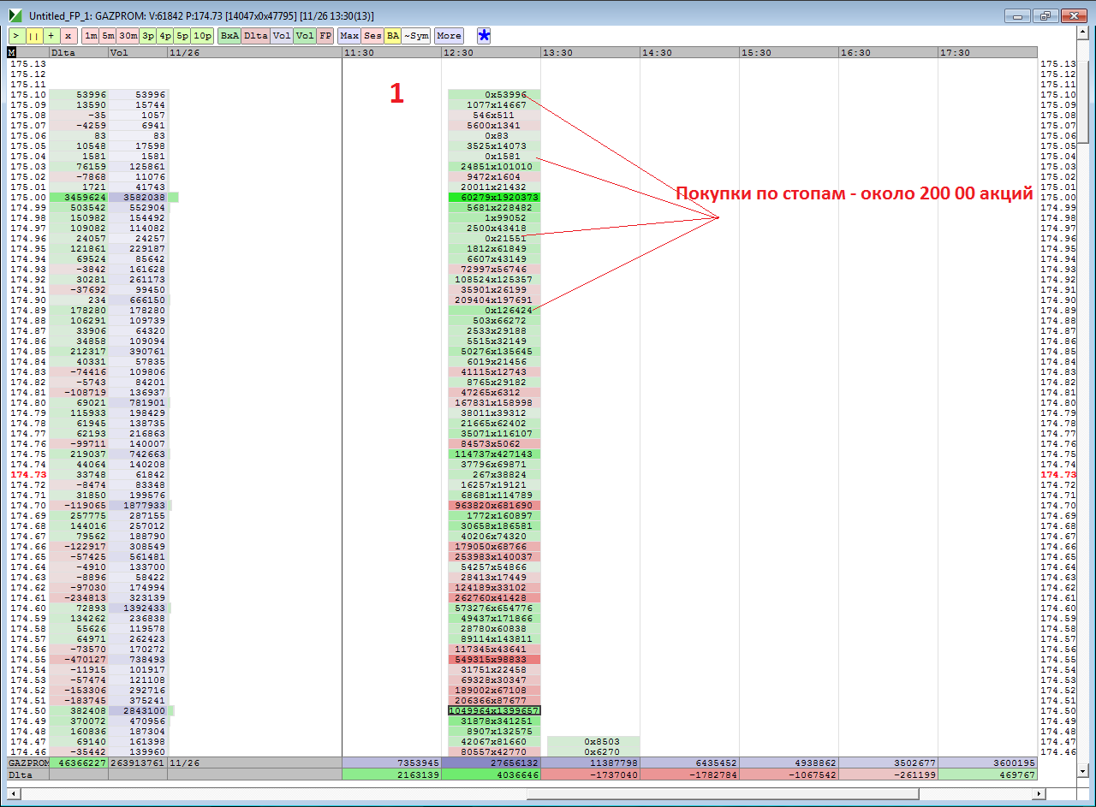
Task: Click the '>' play toolbar button
Action: coord(15,36)
